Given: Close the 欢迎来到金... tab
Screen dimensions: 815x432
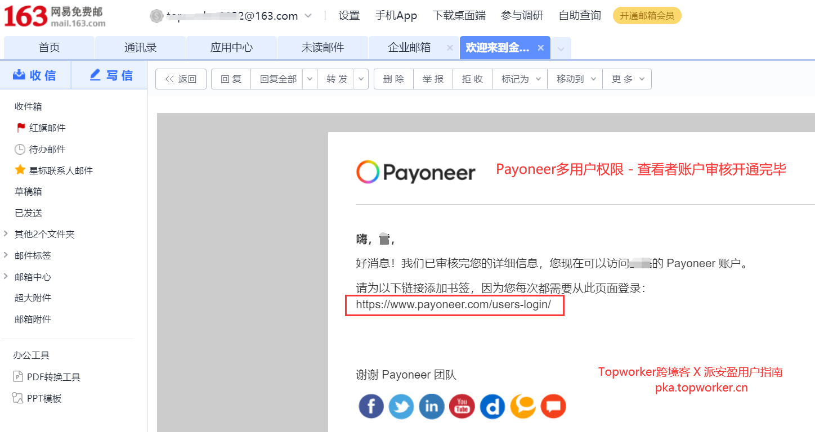Looking at the screenshot, I should [x=541, y=48].
